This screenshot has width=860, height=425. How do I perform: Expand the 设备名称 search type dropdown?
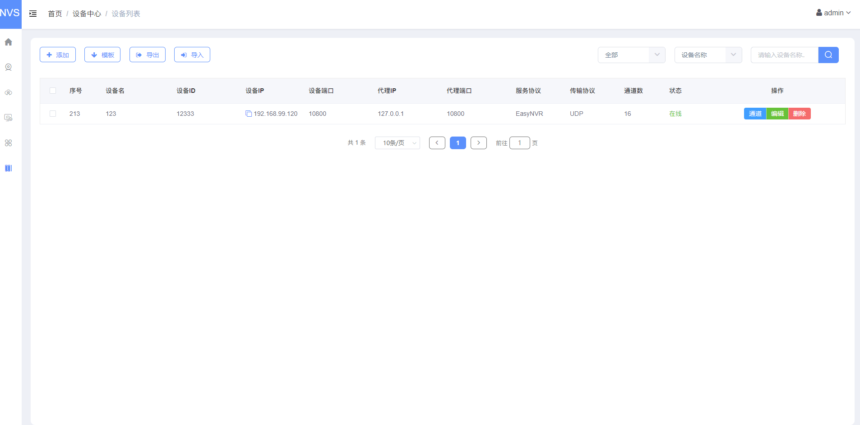pyautogui.click(x=707, y=55)
